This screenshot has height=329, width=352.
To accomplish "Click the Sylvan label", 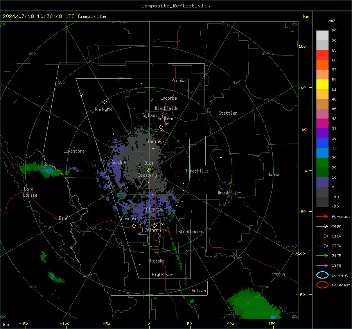I will coord(149,115).
